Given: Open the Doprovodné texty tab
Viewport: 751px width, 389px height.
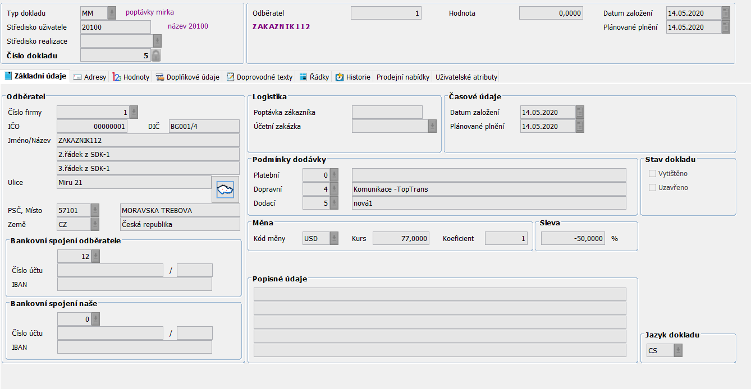Looking at the screenshot, I should 259,77.
